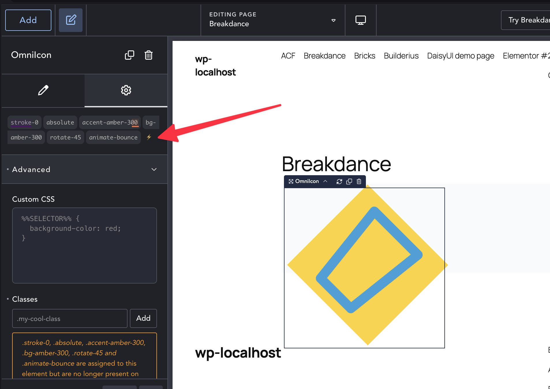Focus the .my-cool-class input field

[70, 318]
